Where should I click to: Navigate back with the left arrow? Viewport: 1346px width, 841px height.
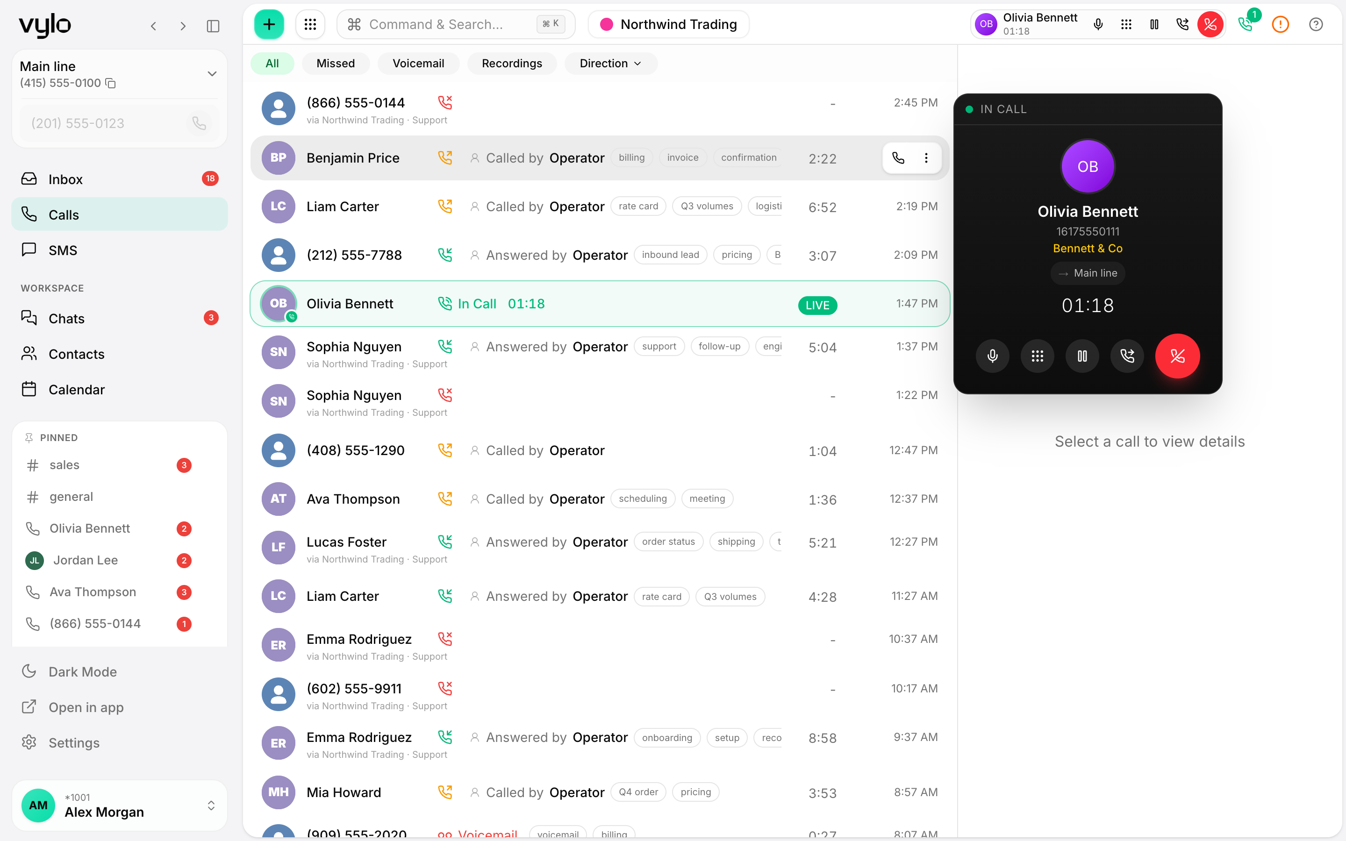[153, 26]
